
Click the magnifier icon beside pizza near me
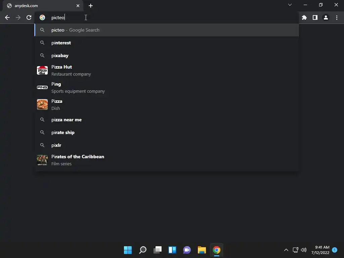42,120
